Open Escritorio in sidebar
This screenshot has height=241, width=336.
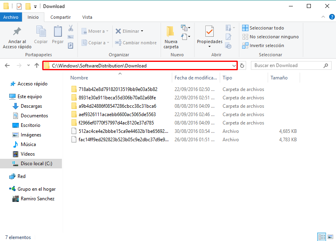[x=30, y=125]
